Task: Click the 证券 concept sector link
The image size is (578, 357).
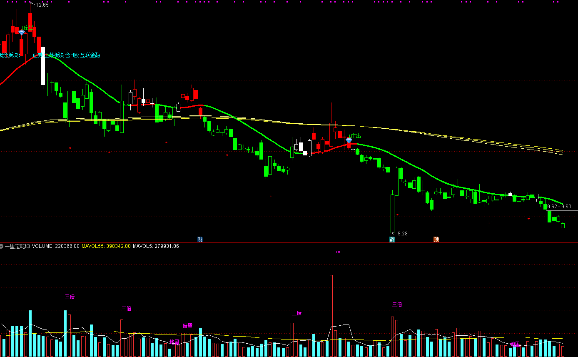Action: click(37, 55)
